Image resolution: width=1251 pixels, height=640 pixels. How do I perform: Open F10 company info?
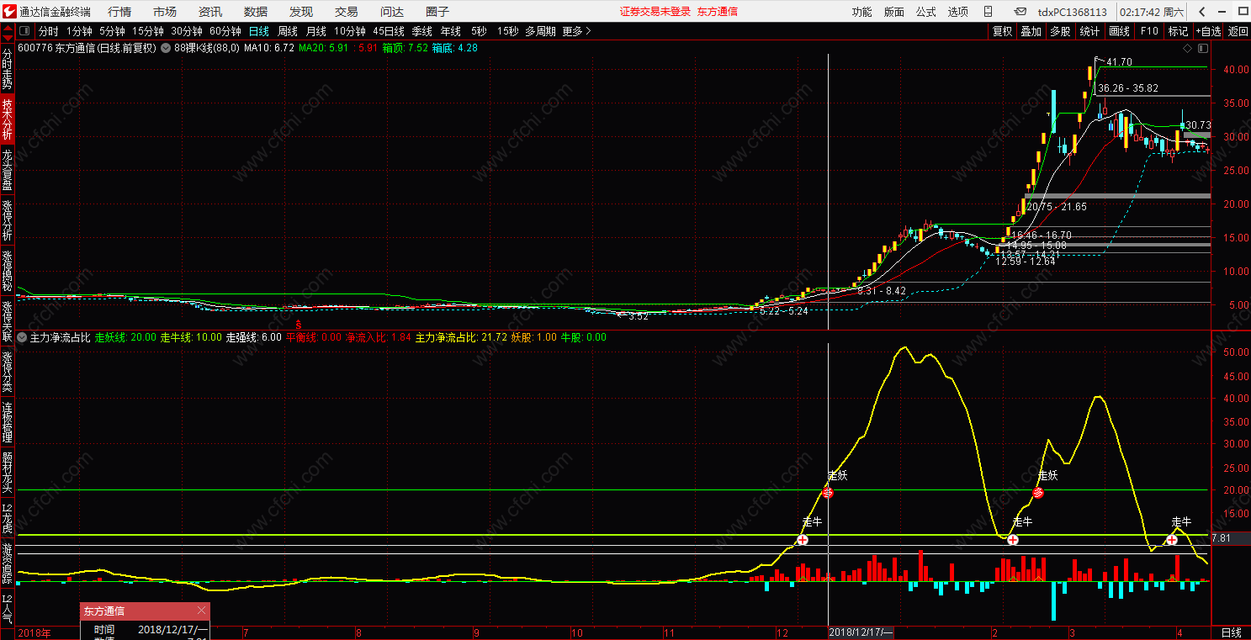[1148, 31]
